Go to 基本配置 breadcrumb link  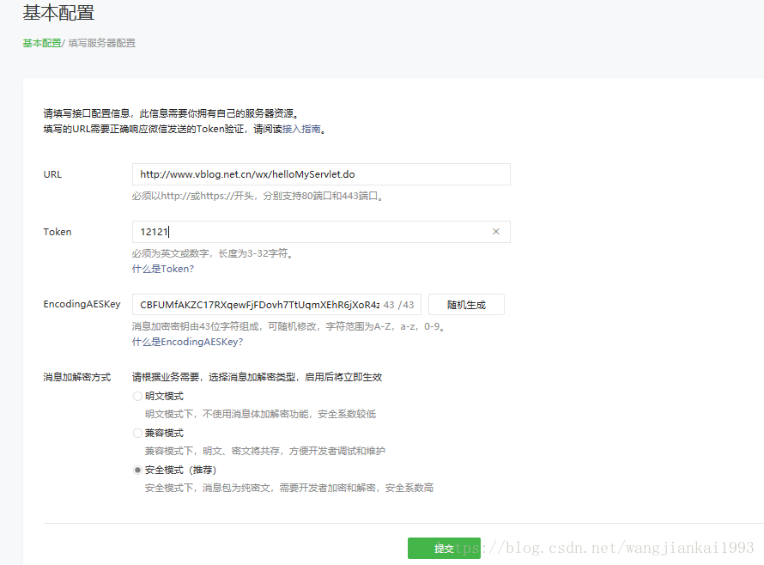[42, 43]
